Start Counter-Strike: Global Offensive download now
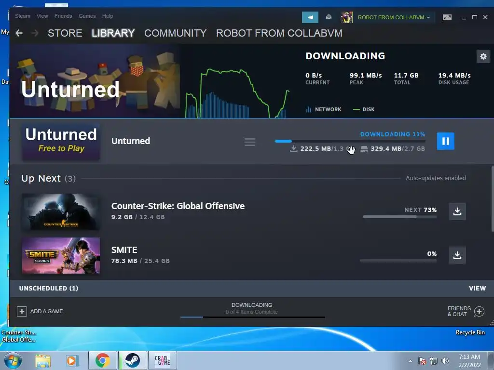This screenshot has height=370, width=494. pyautogui.click(x=457, y=211)
